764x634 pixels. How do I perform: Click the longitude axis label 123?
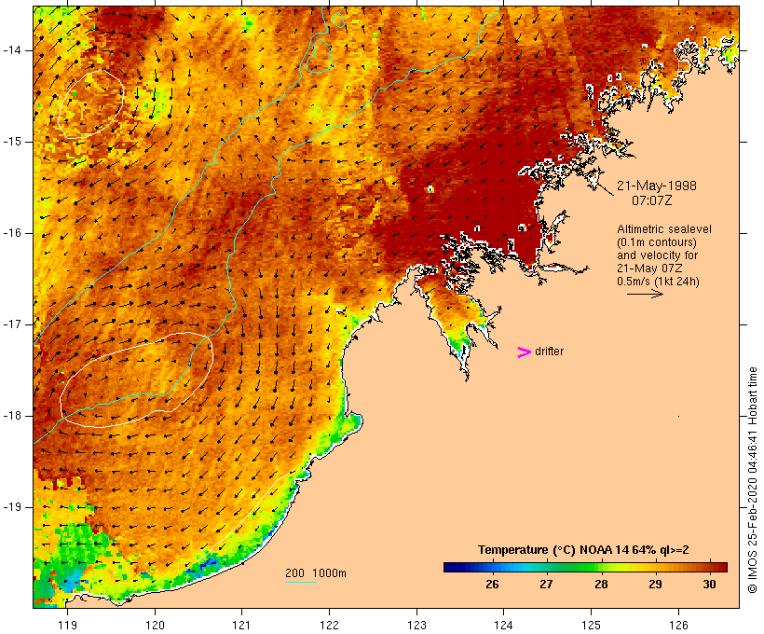pos(416,625)
